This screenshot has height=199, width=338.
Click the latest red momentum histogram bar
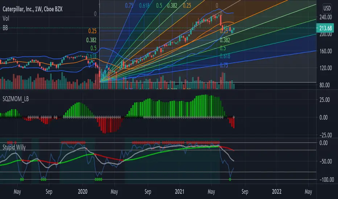click(x=234, y=123)
